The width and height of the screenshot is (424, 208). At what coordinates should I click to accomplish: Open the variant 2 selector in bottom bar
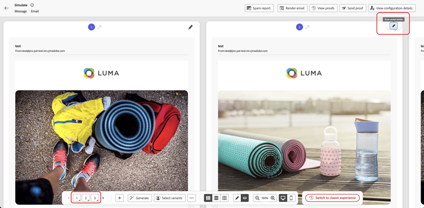86,198
